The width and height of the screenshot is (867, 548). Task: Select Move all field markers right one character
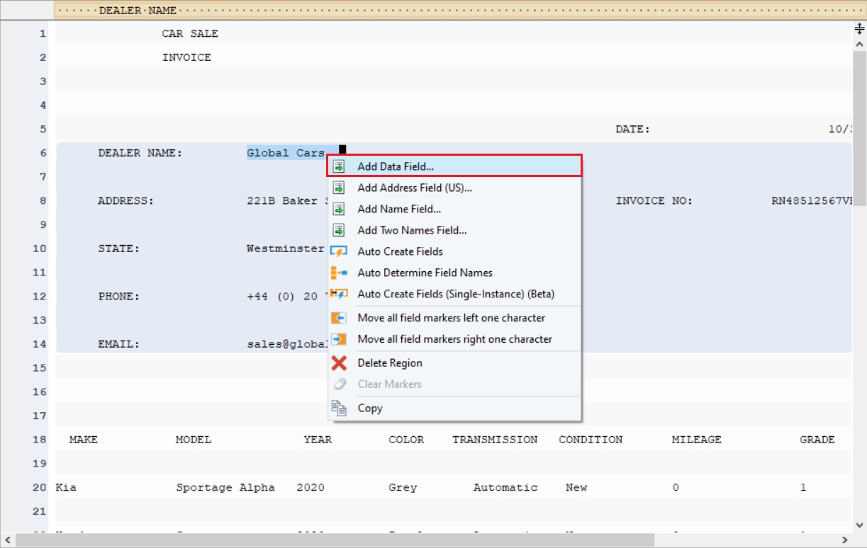pos(454,339)
